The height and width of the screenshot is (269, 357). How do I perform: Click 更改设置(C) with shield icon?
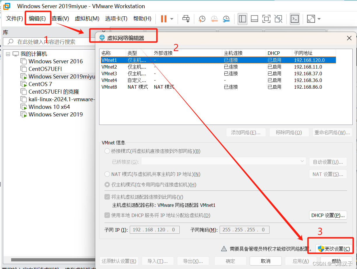click(335, 249)
